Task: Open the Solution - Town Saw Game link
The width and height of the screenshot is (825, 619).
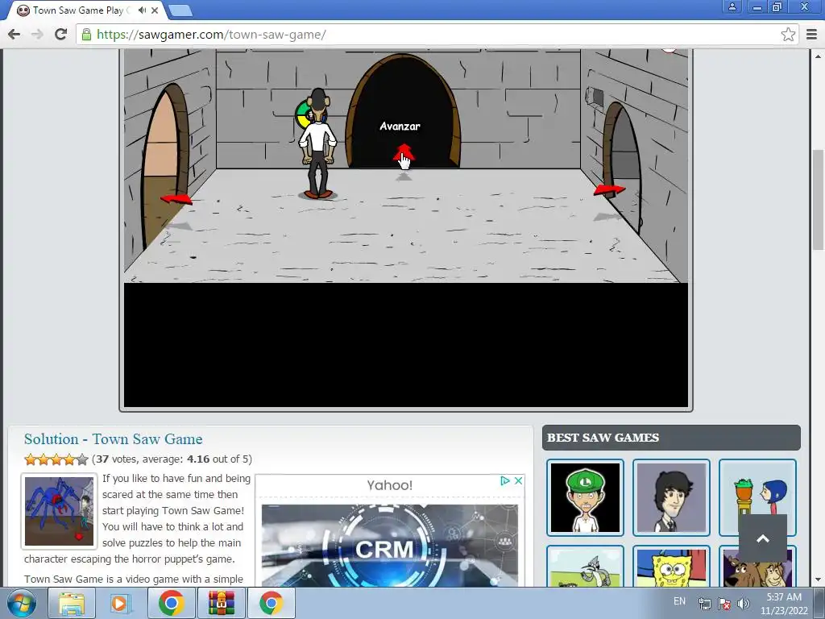Action: (x=113, y=439)
